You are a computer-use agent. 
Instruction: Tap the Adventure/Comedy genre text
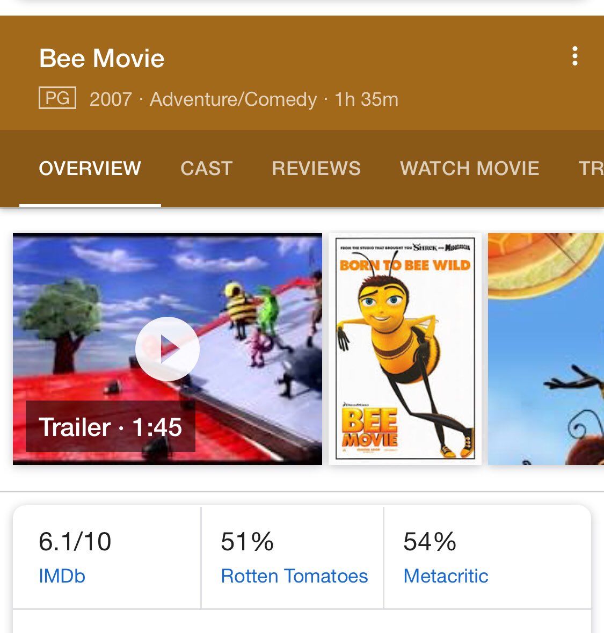234,99
